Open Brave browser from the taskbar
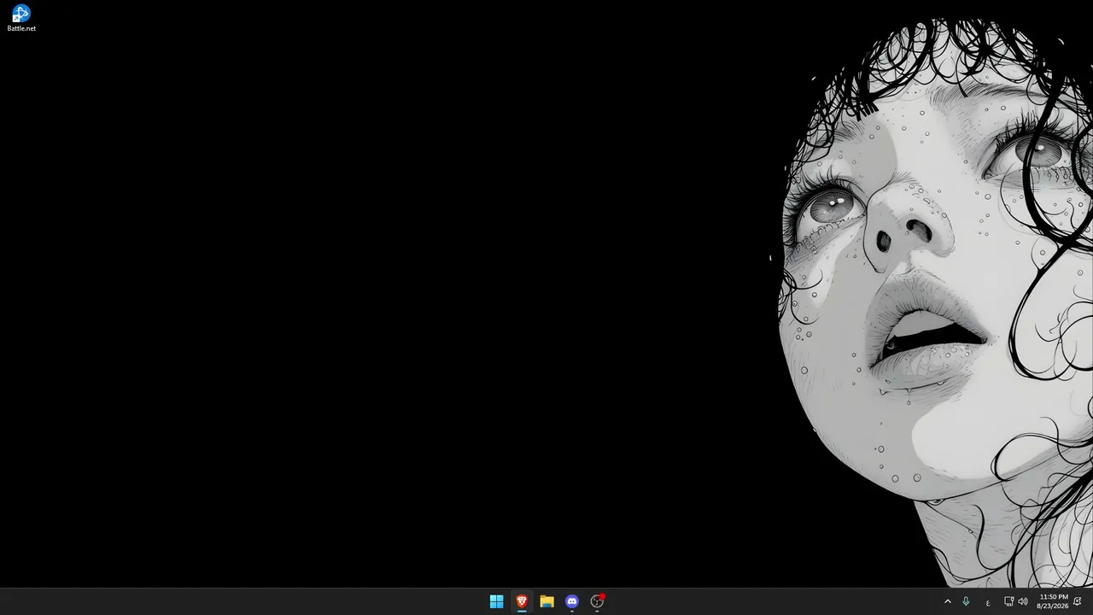 pyautogui.click(x=522, y=601)
